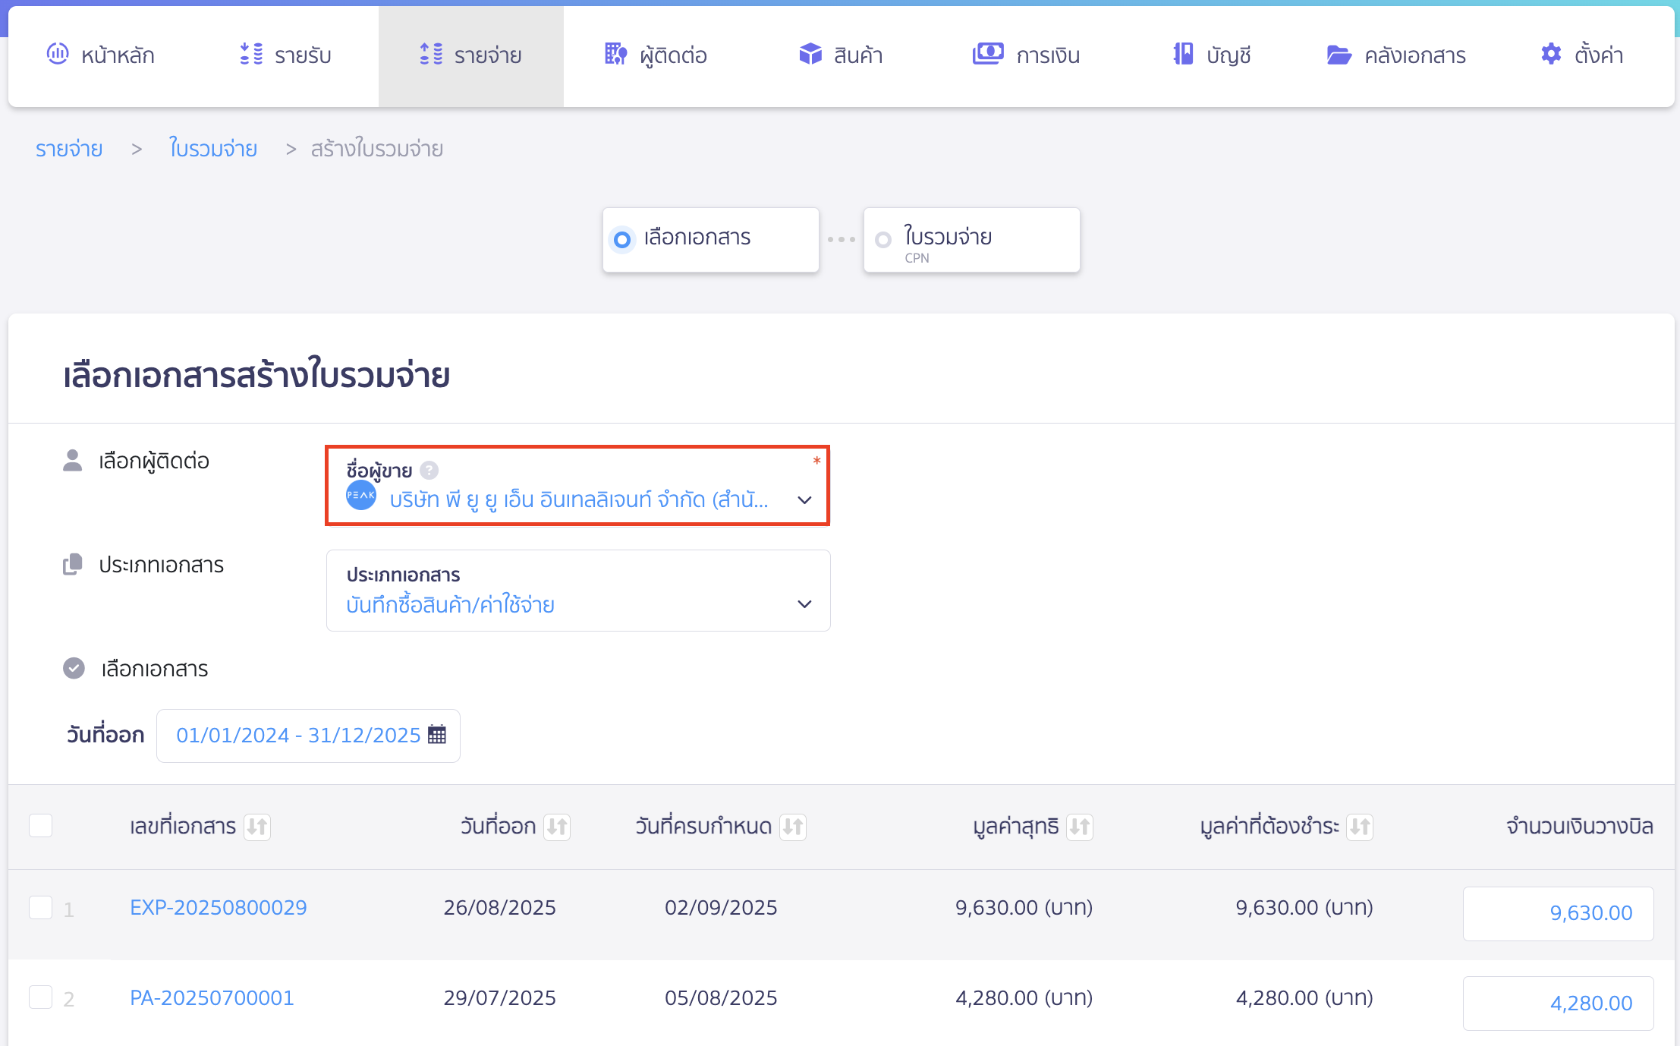Click the selected type บันทึกซื้อสินค้า/ค่าใช้จ่าย

450,605
